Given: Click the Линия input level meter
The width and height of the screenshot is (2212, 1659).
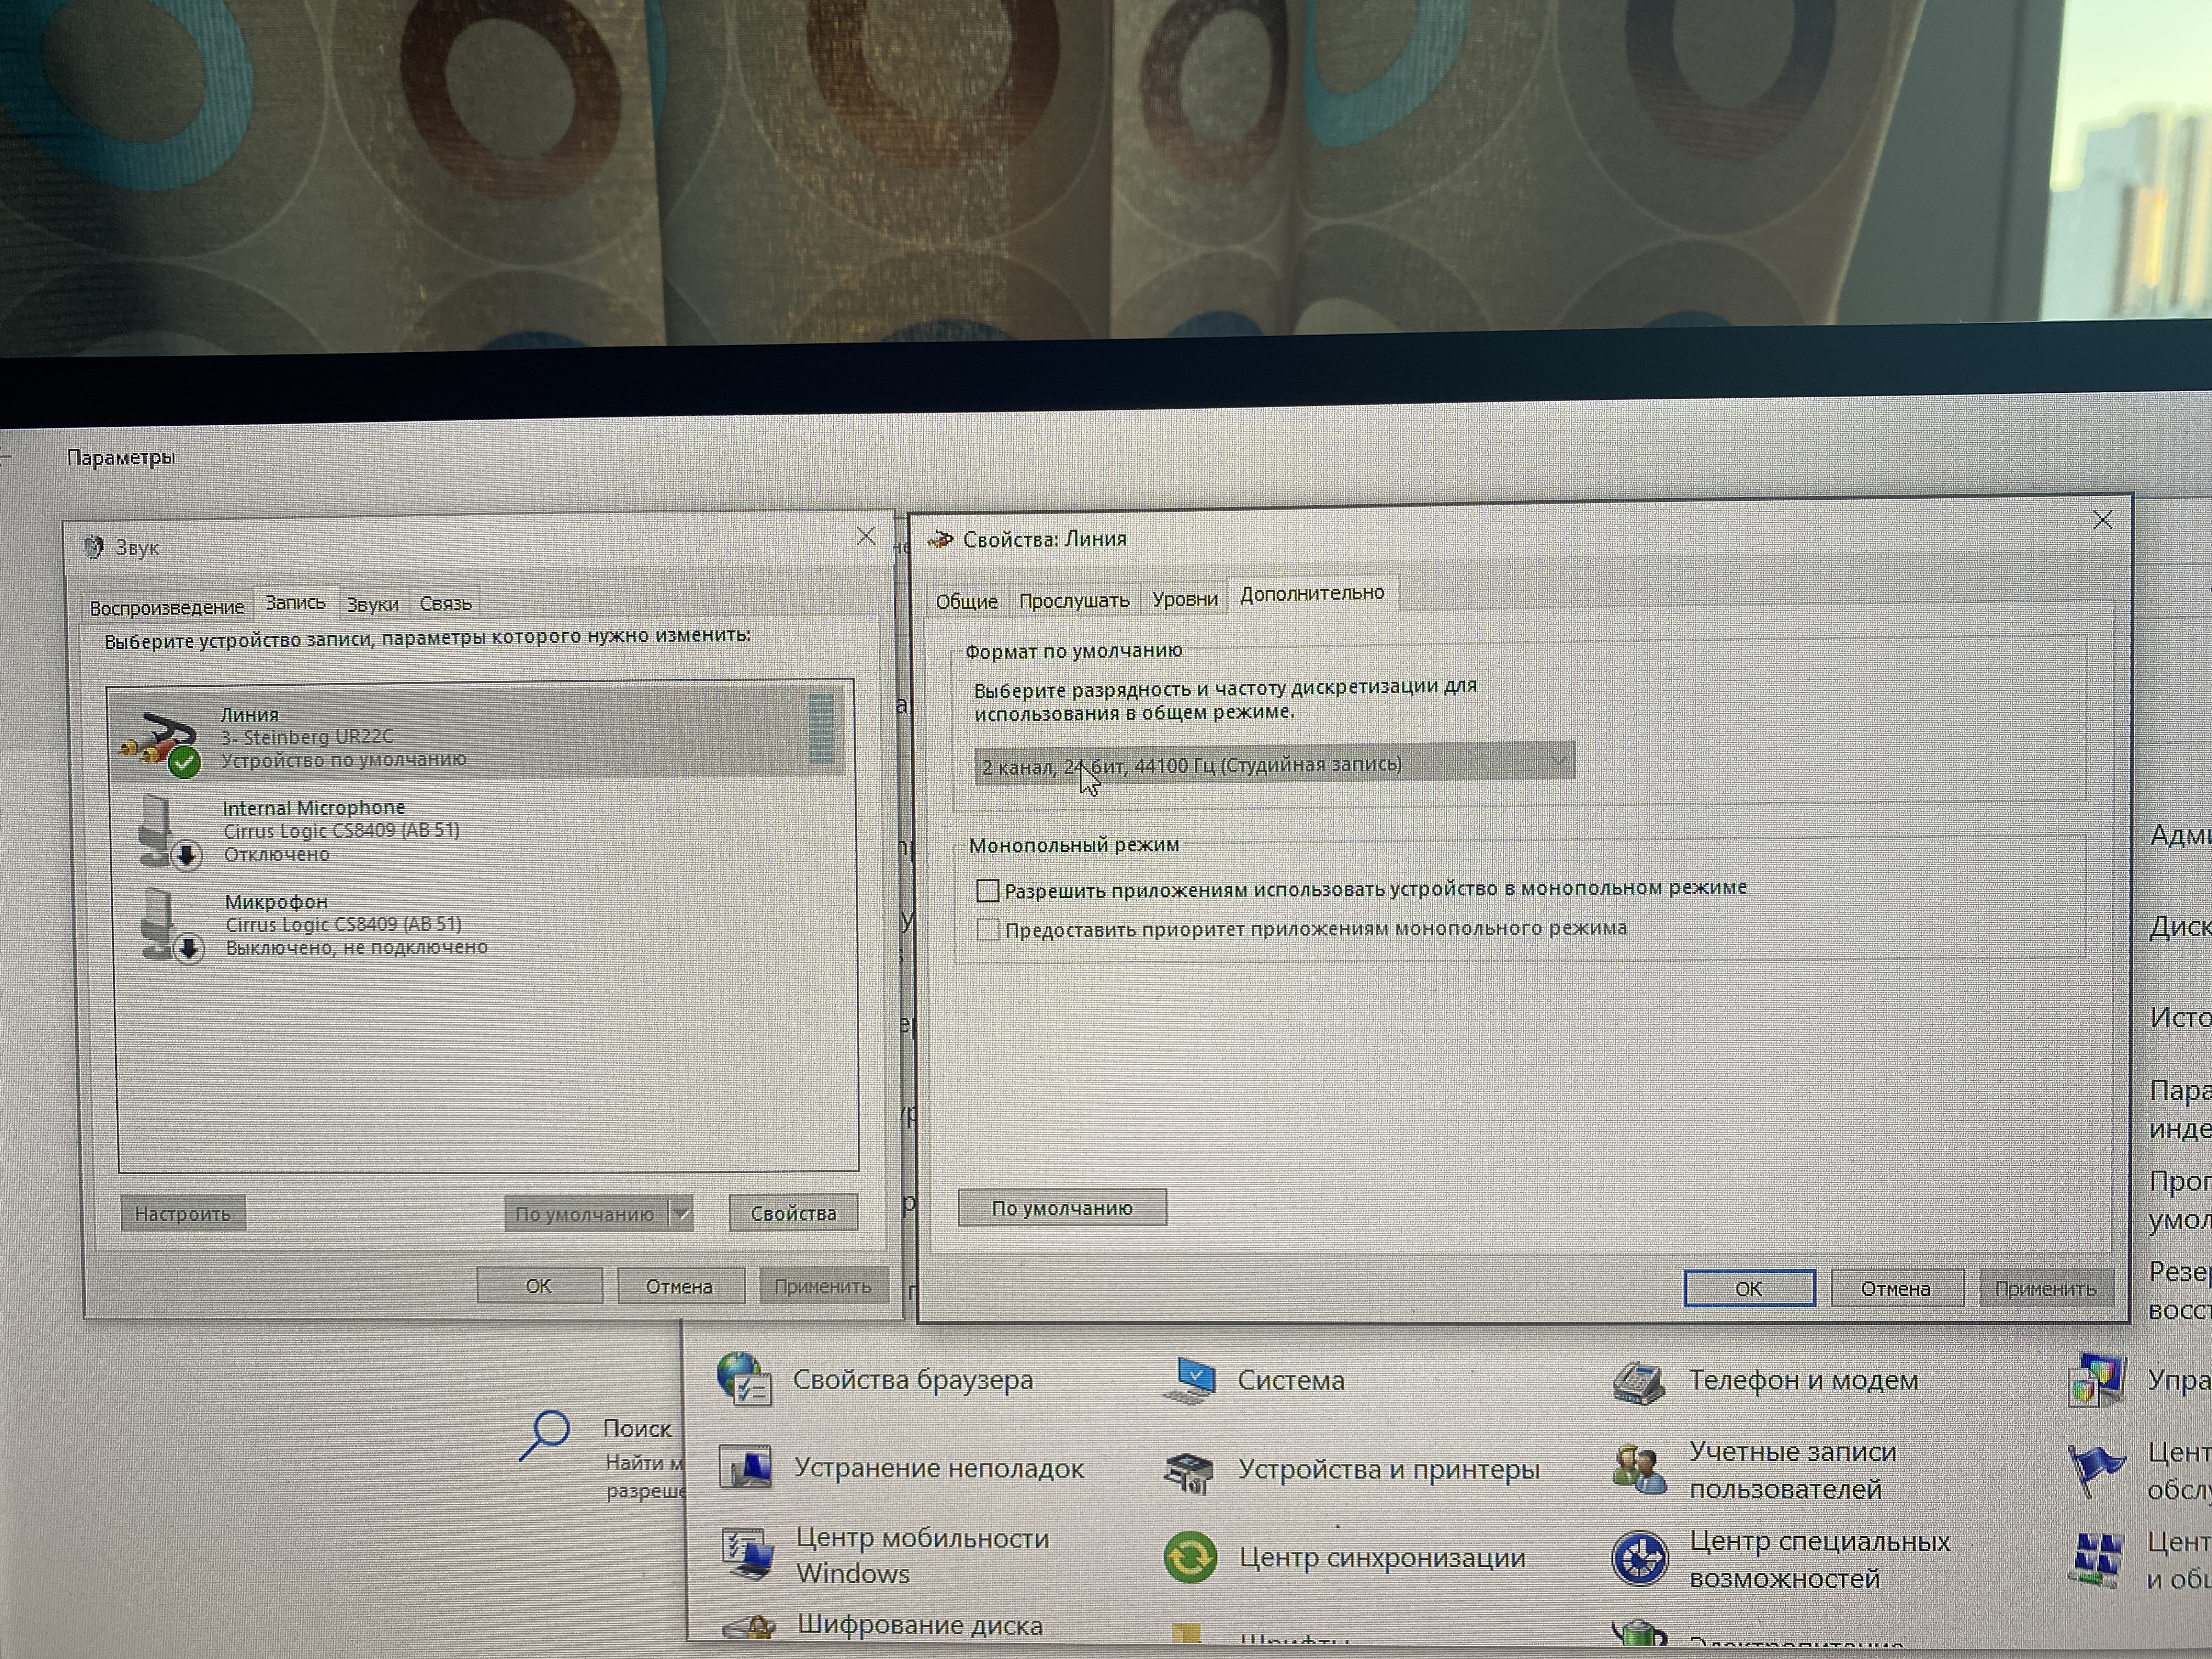Looking at the screenshot, I should 820,730.
